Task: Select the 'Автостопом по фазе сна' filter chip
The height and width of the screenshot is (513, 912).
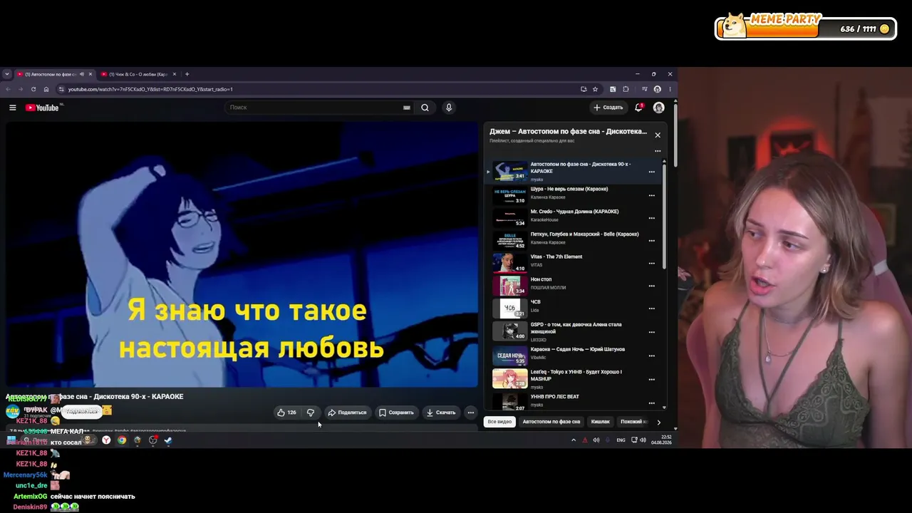Action: pyautogui.click(x=551, y=422)
